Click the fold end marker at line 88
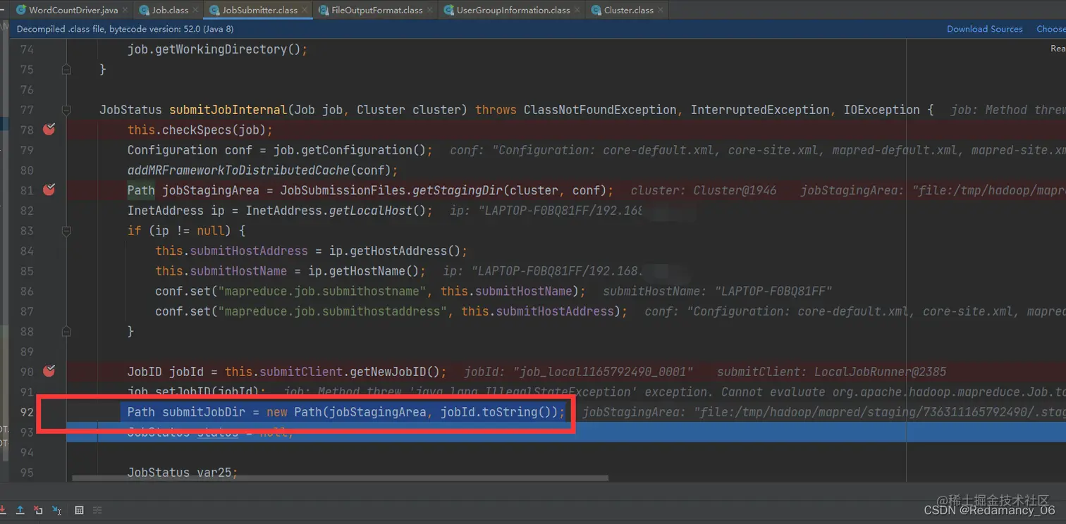Viewport: 1066px width, 524px height. click(66, 331)
